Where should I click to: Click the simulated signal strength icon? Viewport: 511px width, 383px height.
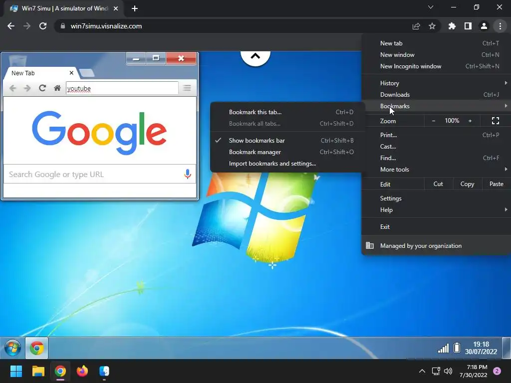click(443, 348)
